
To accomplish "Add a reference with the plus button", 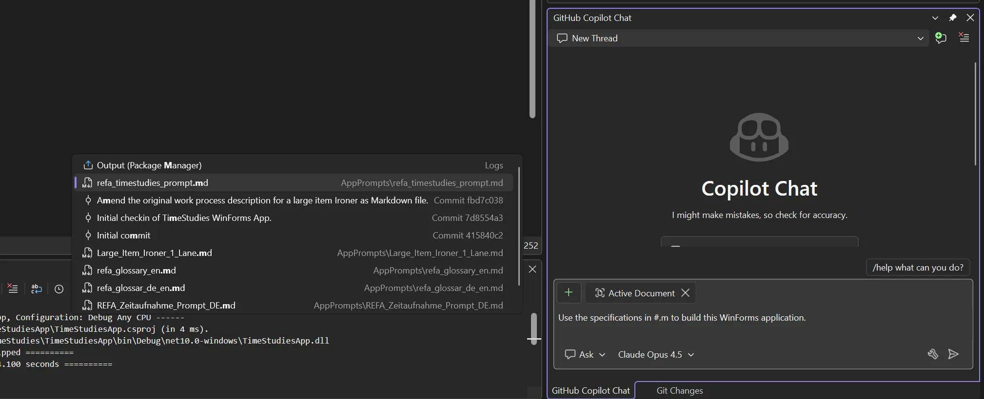I will tap(569, 292).
